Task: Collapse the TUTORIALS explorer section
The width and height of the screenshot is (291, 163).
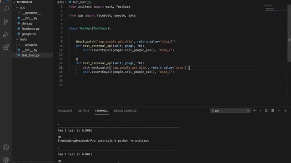Action: pos(14,2)
